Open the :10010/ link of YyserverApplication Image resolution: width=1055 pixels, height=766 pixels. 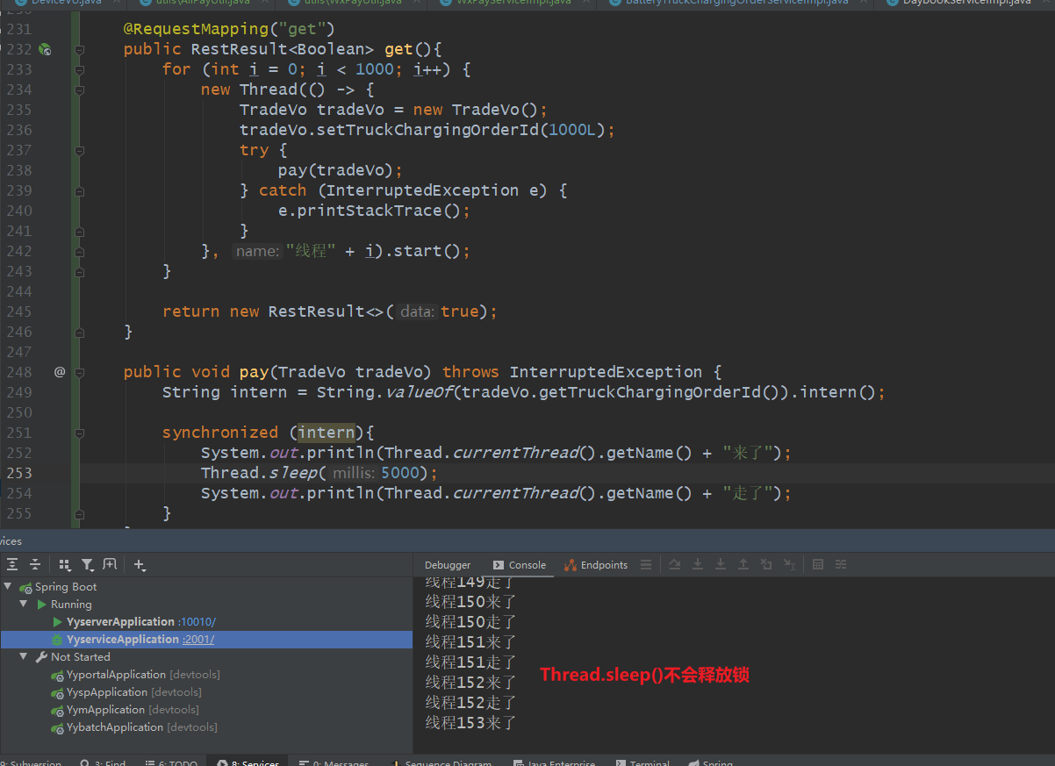point(197,622)
